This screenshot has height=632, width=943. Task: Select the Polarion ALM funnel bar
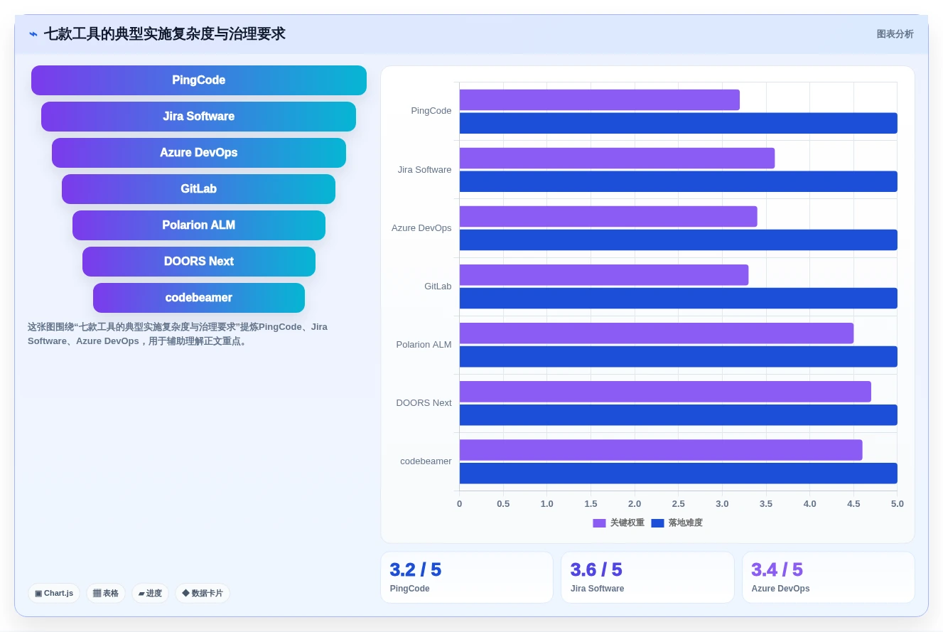click(x=199, y=225)
